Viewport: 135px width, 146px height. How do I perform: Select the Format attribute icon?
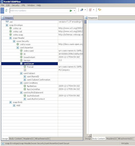25,67
